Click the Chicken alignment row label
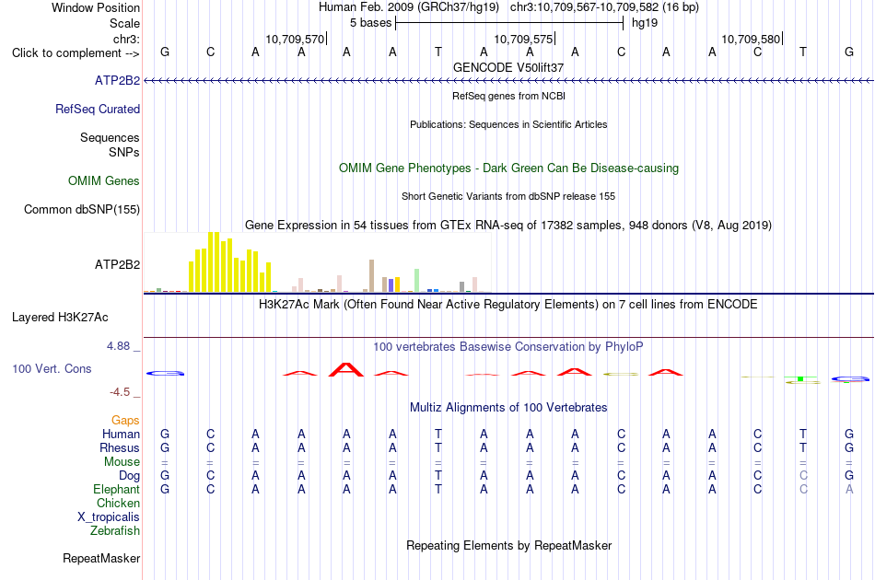Image resolution: width=875 pixels, height=580 pixels. [118, 503]
